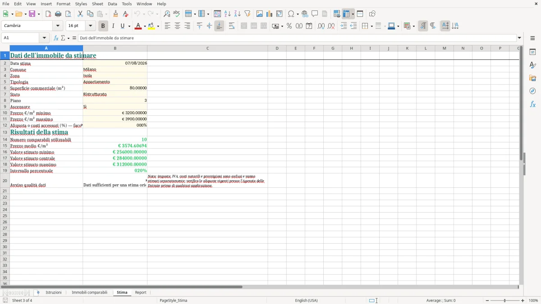Open the Open-file dropdown arrow

(x=25, y=14)
